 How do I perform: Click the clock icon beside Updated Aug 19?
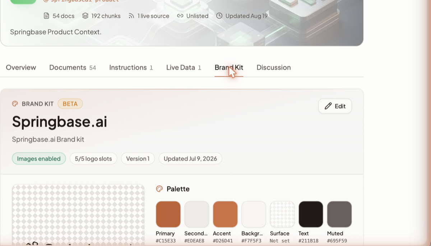pos(219,16)
